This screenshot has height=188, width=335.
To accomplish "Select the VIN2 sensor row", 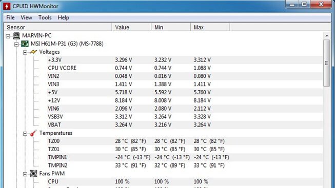I will (x=185, y=76).
